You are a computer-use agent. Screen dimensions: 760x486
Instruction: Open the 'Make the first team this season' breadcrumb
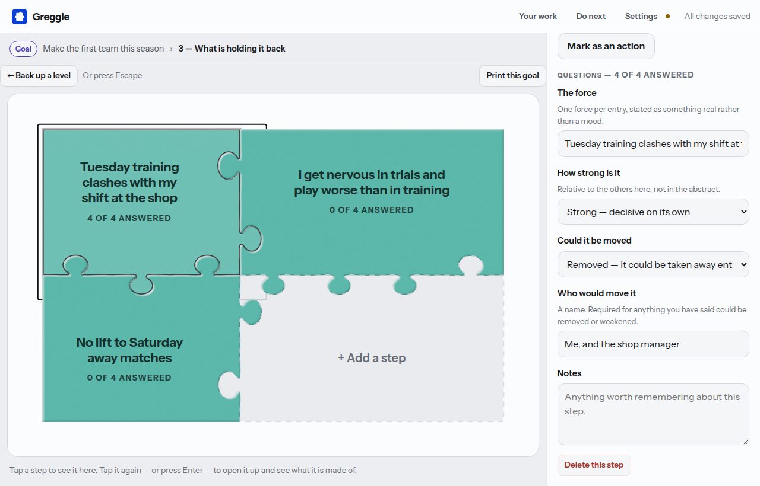point(103,49)
